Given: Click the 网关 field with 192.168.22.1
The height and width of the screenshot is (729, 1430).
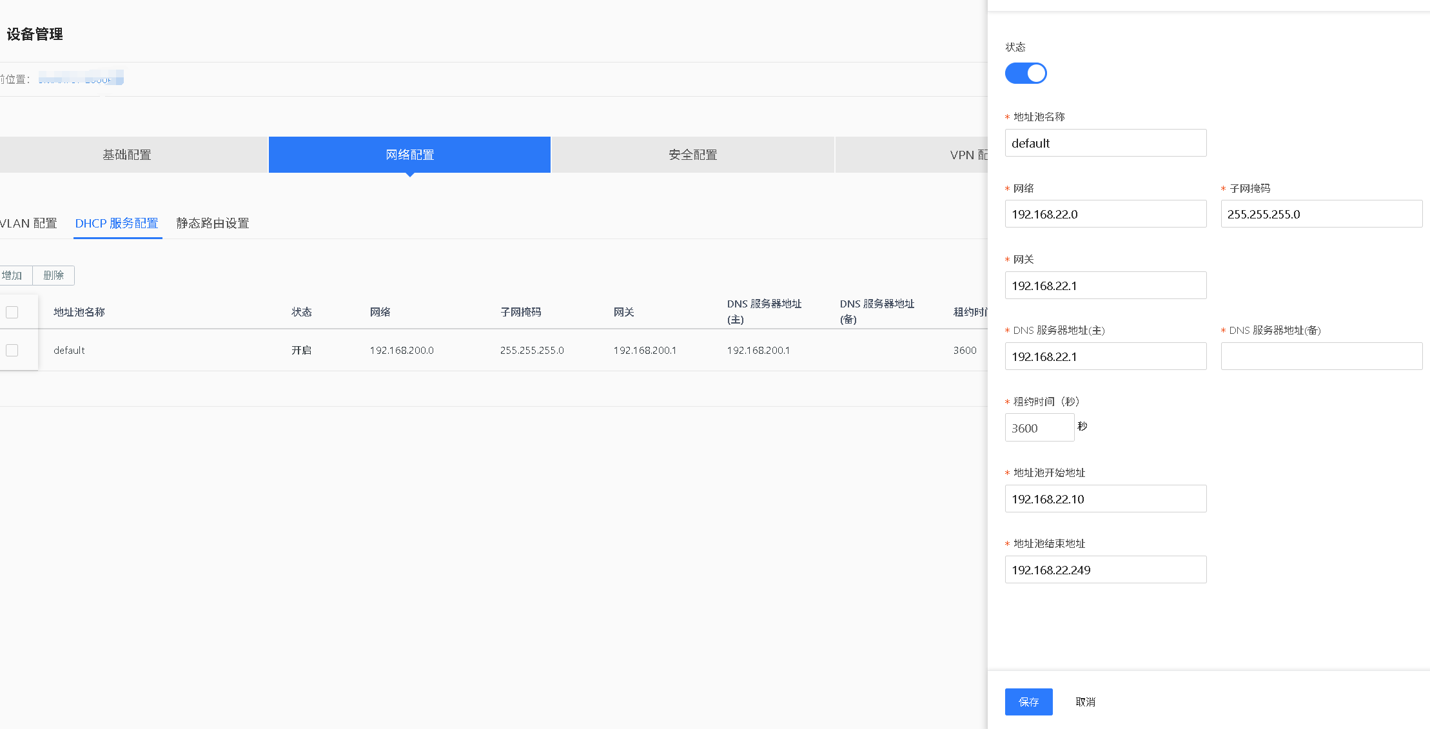Looking at the screenshot, I should pos(1105,286).
